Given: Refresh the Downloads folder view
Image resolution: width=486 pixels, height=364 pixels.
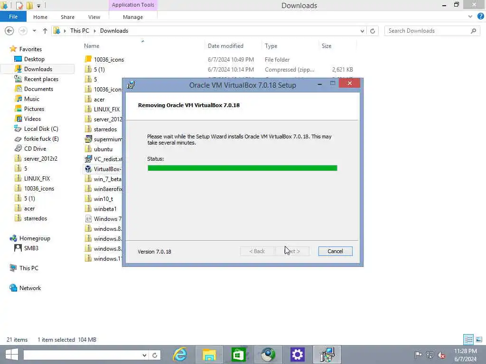Looking at the screenshot, I should click(x=373, y=31).
